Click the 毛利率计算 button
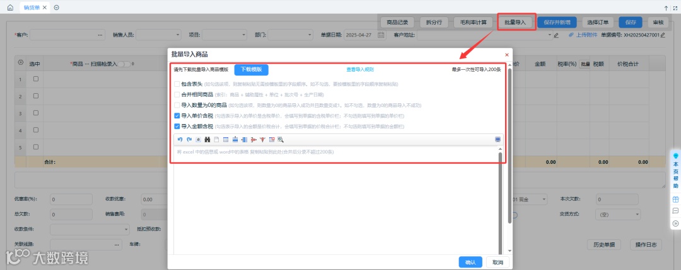Image resolution: width=681 pixels, height=270 pixels. [x=473, y=23]
